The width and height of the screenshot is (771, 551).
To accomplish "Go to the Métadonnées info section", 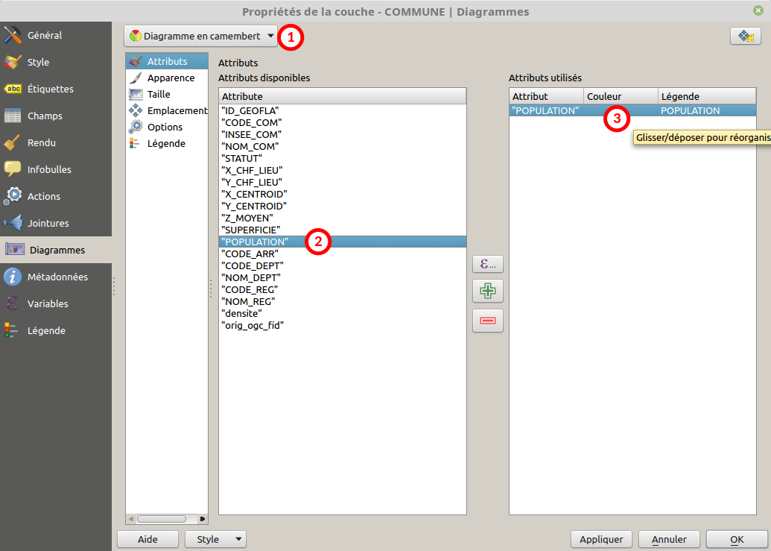I will [57, 277].
